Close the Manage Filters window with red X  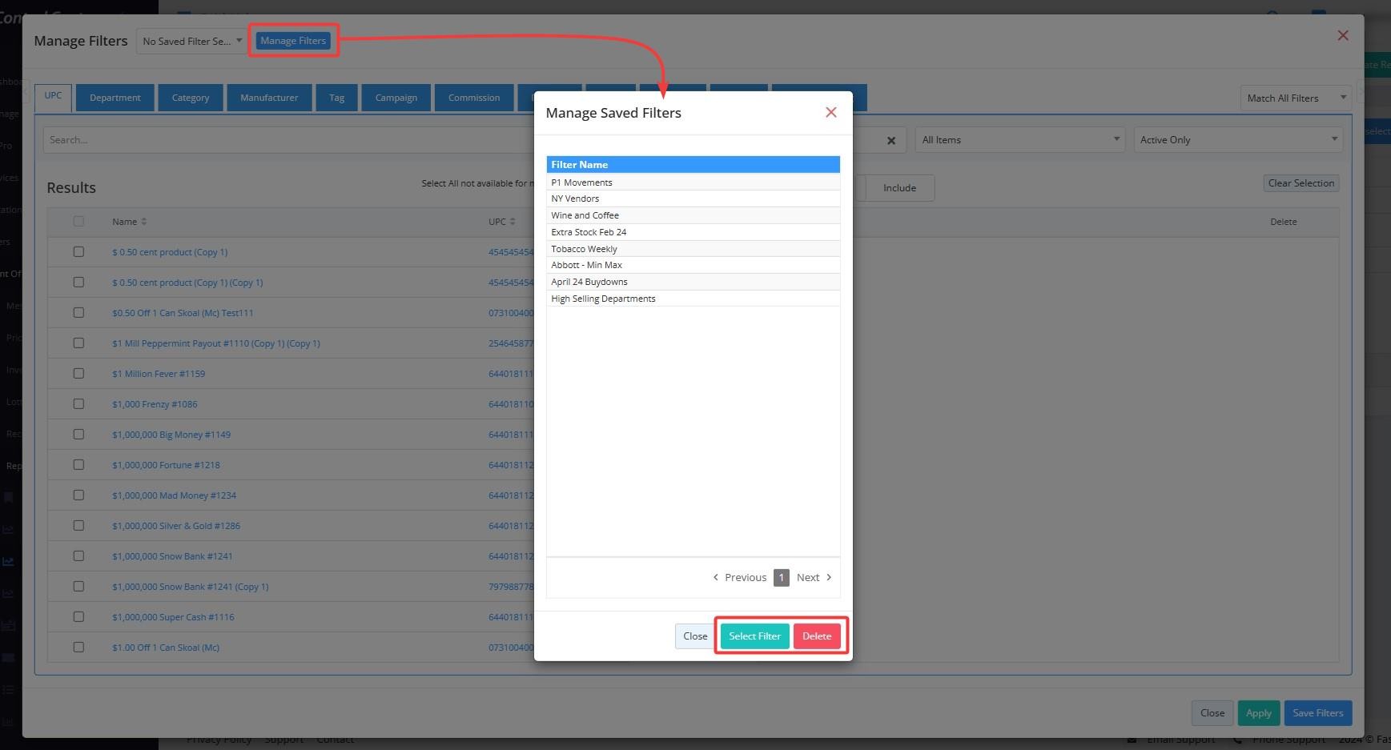(x=1343, y=35)
